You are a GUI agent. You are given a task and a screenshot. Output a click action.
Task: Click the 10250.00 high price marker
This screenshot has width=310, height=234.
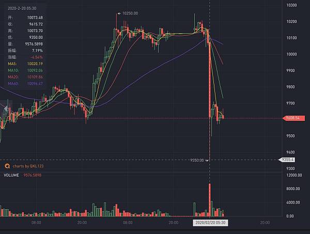pos(130,13)
